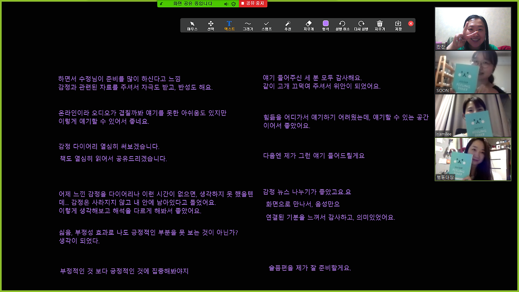This screenshot has width=519, height=292.
Task: Switch to the 선택 (Select) annotation tool
Action: click(210, 25)
